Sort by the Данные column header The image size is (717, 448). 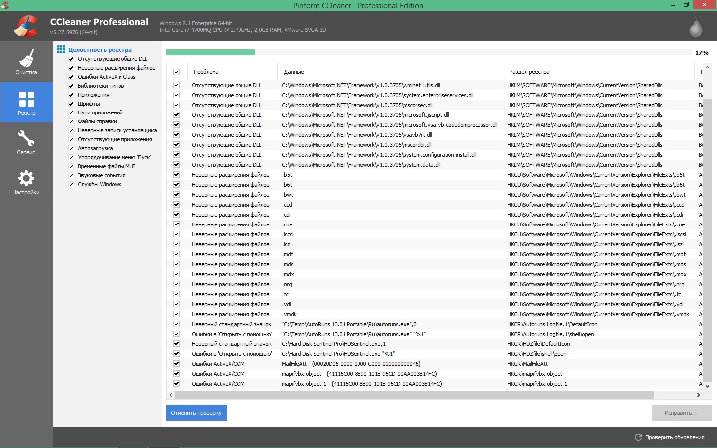pyautogui.click(x=390, y=72)
